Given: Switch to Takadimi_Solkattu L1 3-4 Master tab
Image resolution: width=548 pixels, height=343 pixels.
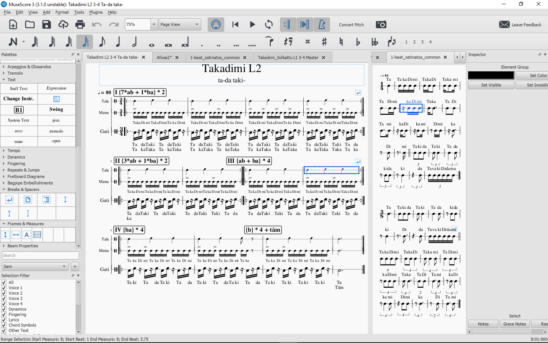Looking at the screenshot, I should (288, 58).
